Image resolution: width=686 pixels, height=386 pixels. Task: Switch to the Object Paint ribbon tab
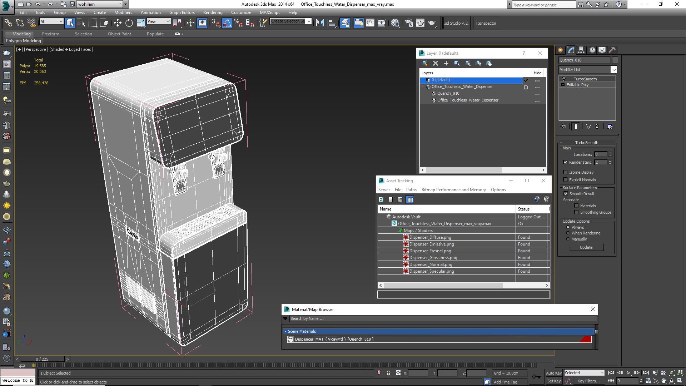119,34
